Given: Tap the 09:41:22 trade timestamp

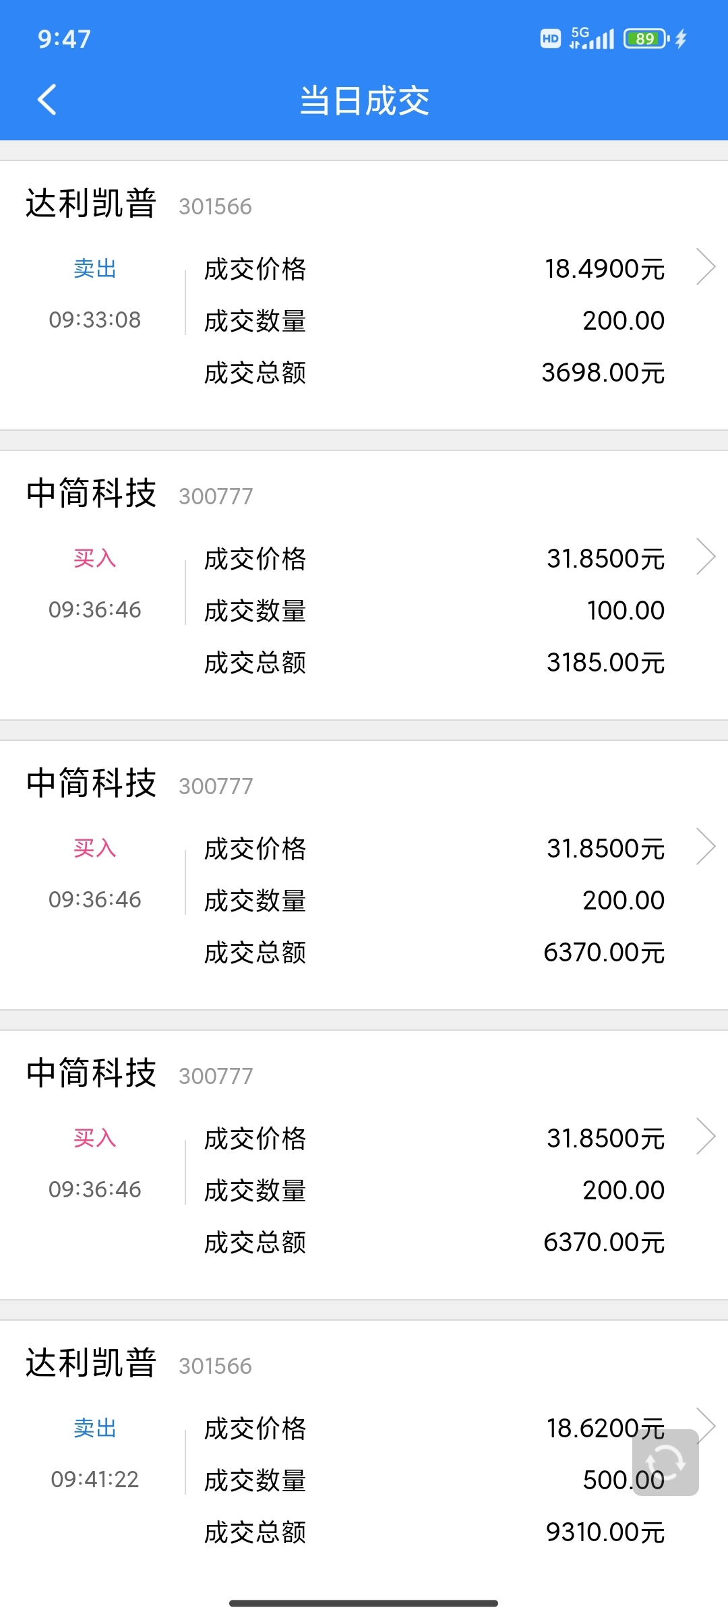Looking at the screenshot, I should (x=95, y=1479).
